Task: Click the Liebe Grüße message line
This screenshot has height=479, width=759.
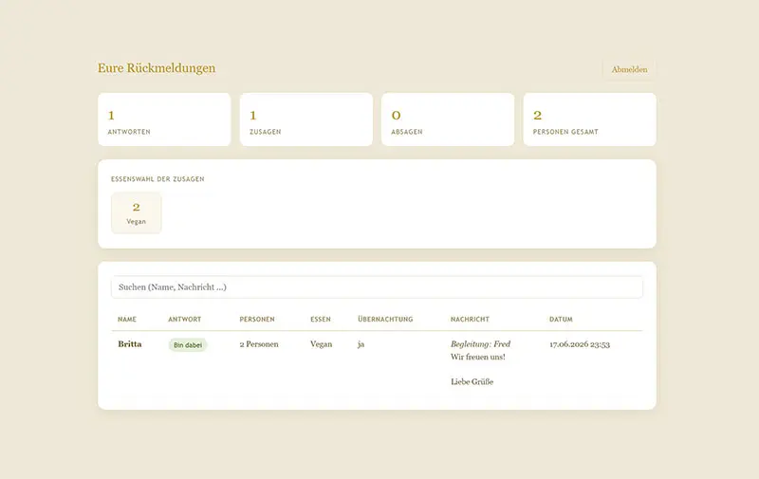Action: point(472,381)
